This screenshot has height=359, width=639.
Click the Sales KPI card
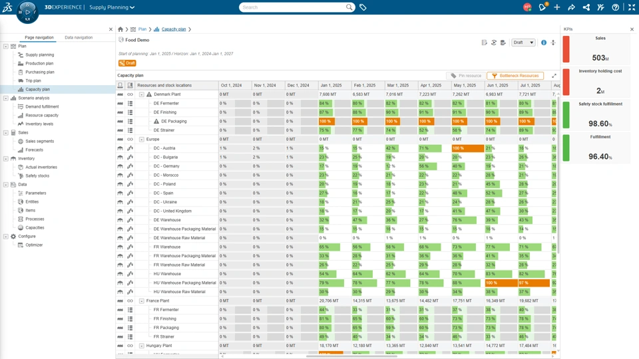click(x=598, y=49)
